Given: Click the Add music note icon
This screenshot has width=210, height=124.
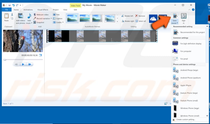Looking at the screenshot, I should pos(29,16).
